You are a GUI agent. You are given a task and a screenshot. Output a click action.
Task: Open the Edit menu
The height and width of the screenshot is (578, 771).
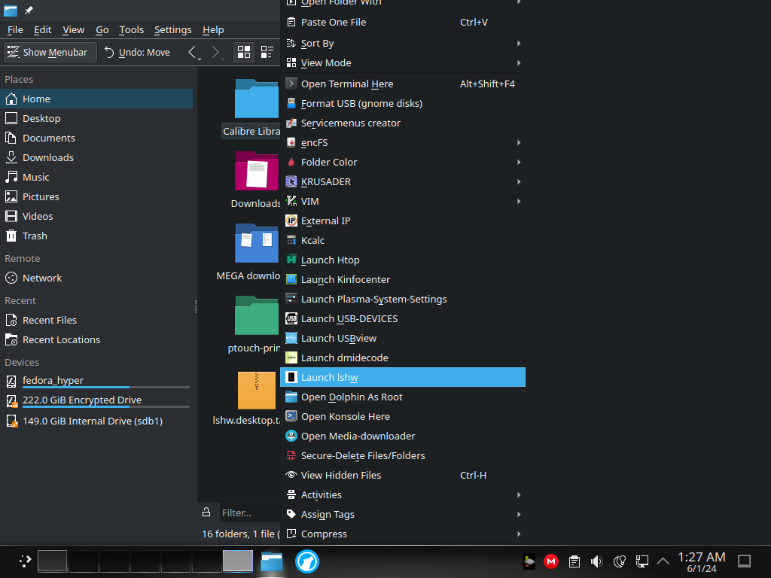42,29
